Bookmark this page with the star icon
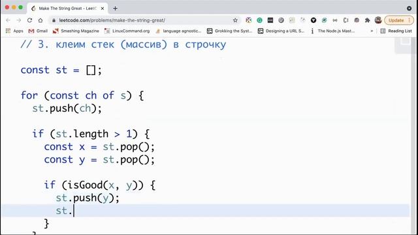Screen dimensions: 418x235 coord(235,20)
